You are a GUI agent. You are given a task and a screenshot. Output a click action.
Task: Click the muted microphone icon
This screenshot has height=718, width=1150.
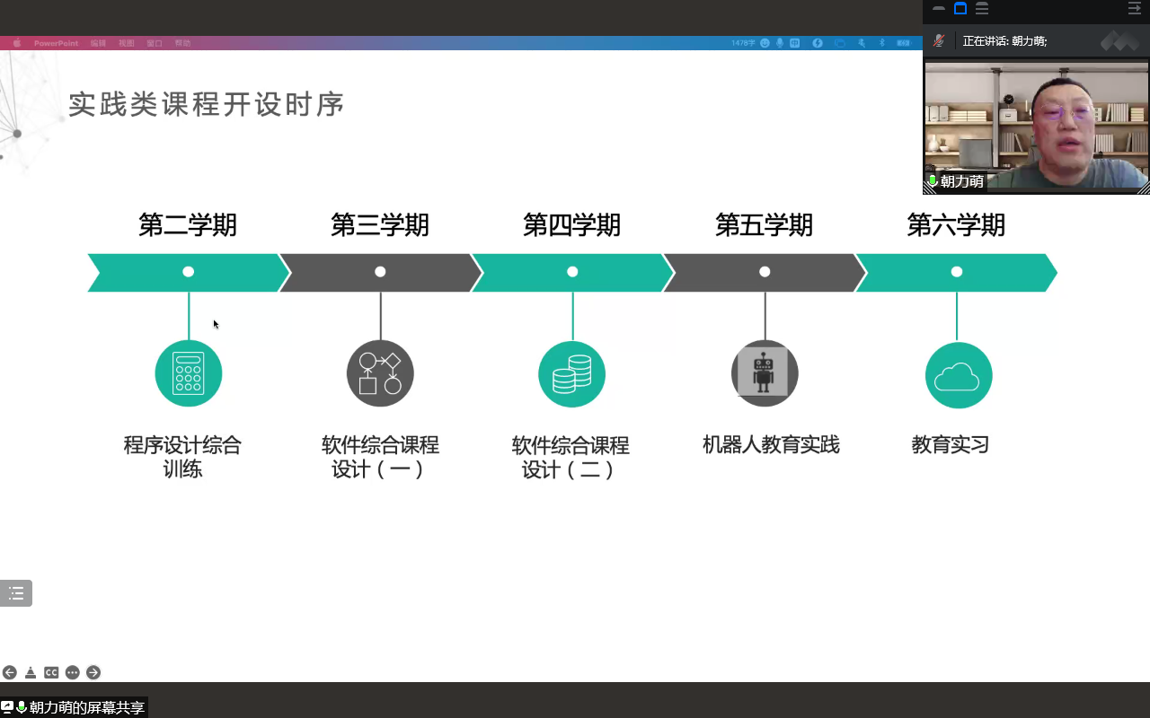pyautogui.click(x=939, y=40)
